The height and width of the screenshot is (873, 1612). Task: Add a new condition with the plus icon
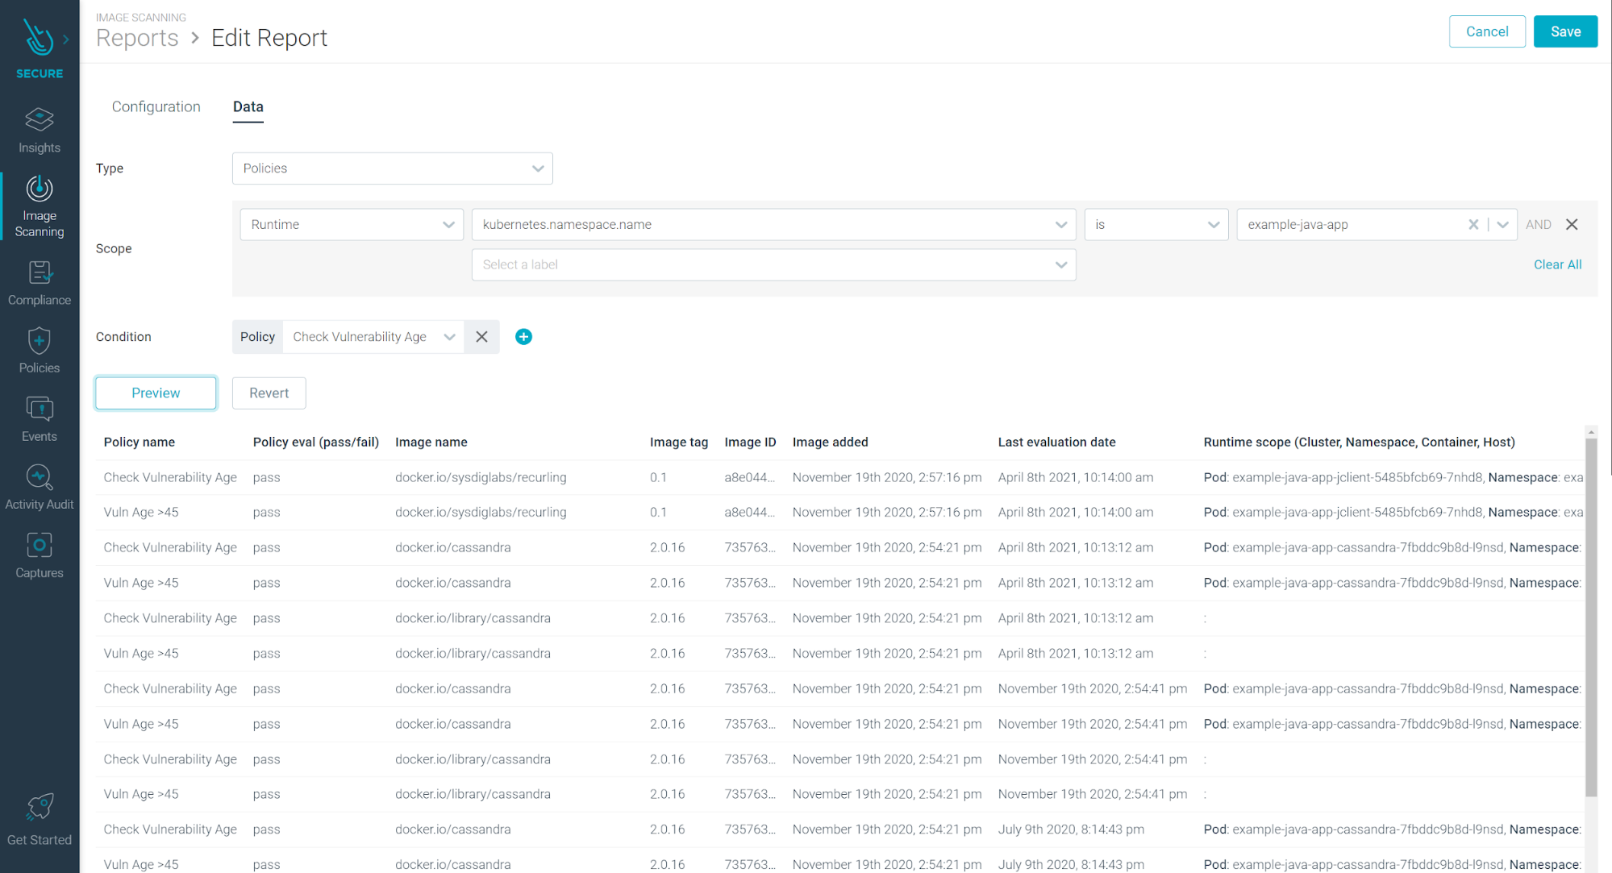523,337
